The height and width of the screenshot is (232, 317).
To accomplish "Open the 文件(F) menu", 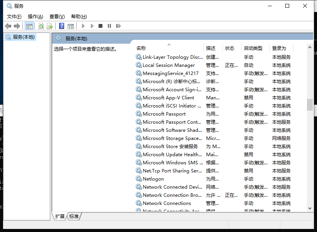I will 14,17.
